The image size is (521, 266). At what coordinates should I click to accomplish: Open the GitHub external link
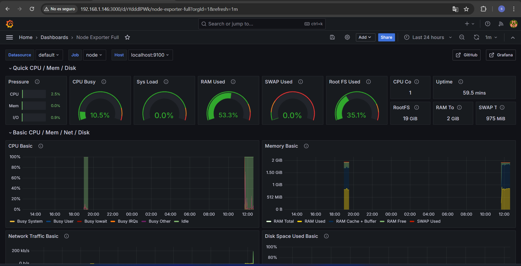466,55
